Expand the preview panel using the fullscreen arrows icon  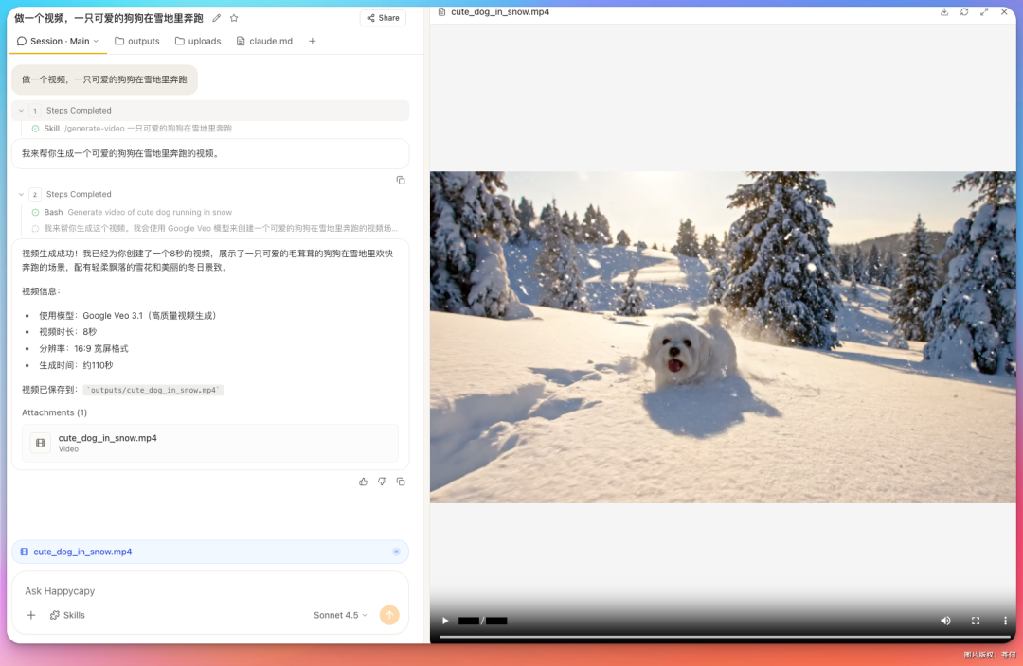985,12
